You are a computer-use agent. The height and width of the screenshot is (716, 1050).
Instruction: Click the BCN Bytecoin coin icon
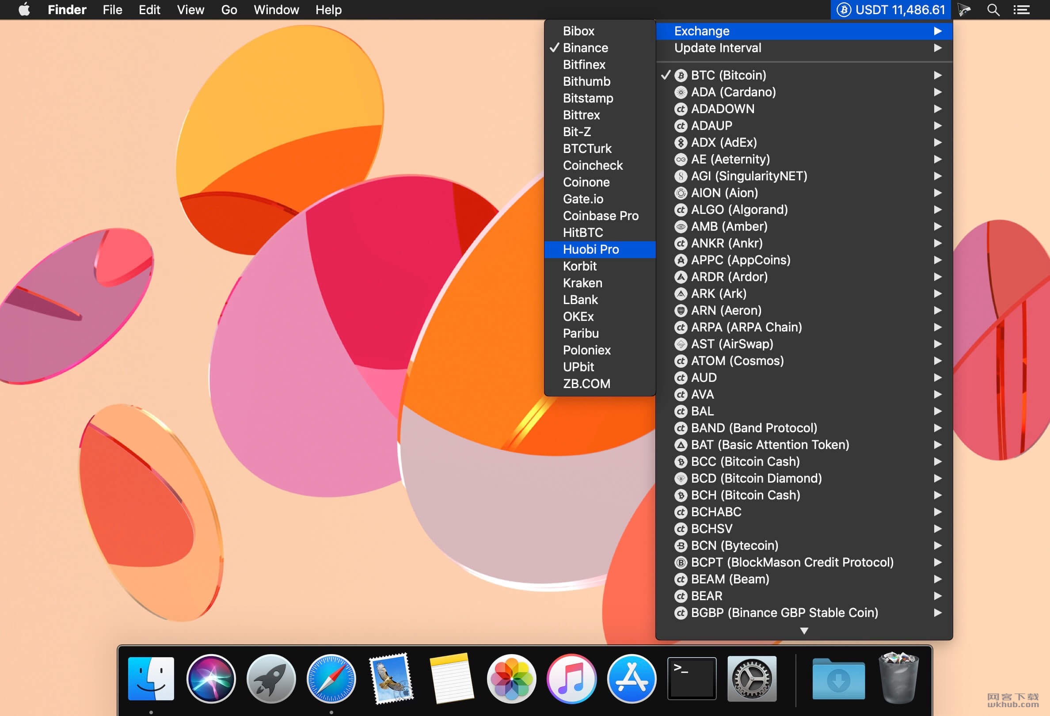[681, 546]
